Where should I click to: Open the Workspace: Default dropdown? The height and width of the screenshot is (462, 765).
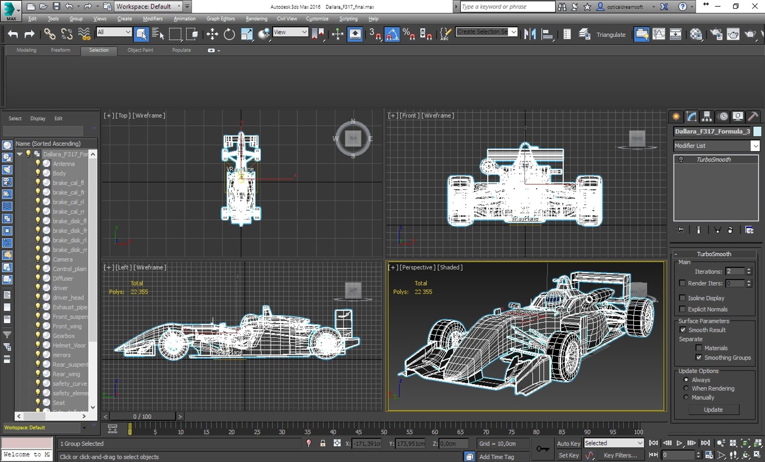(148, 6)
